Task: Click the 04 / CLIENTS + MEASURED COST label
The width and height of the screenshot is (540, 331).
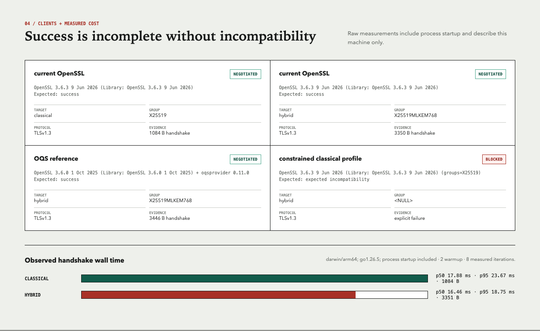Action: pos(62,23)
